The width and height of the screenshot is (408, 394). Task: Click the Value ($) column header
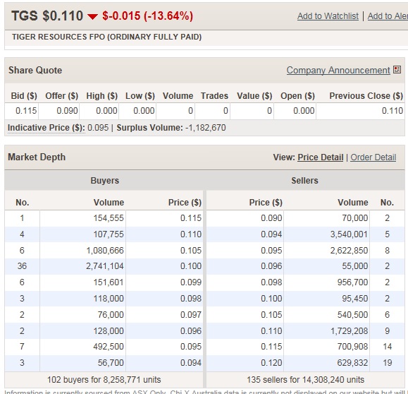coord(254,96)
